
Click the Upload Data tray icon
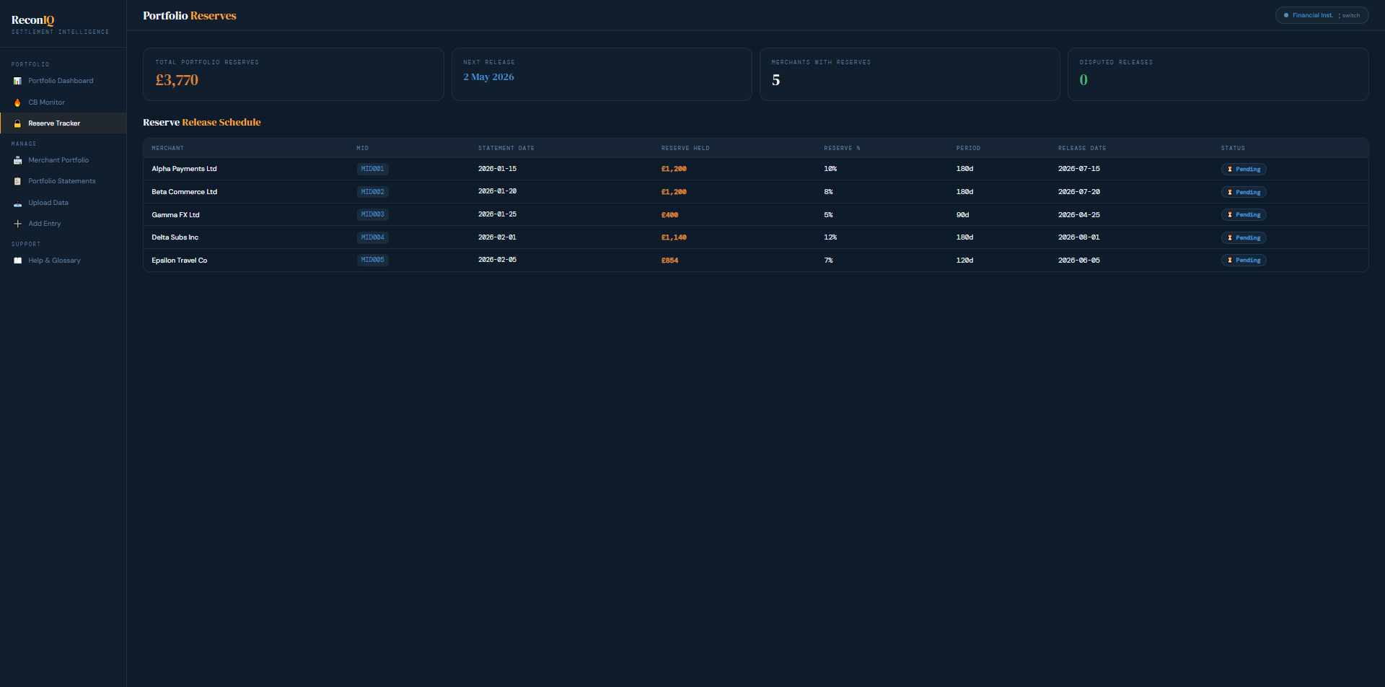(x=17, y=203)
